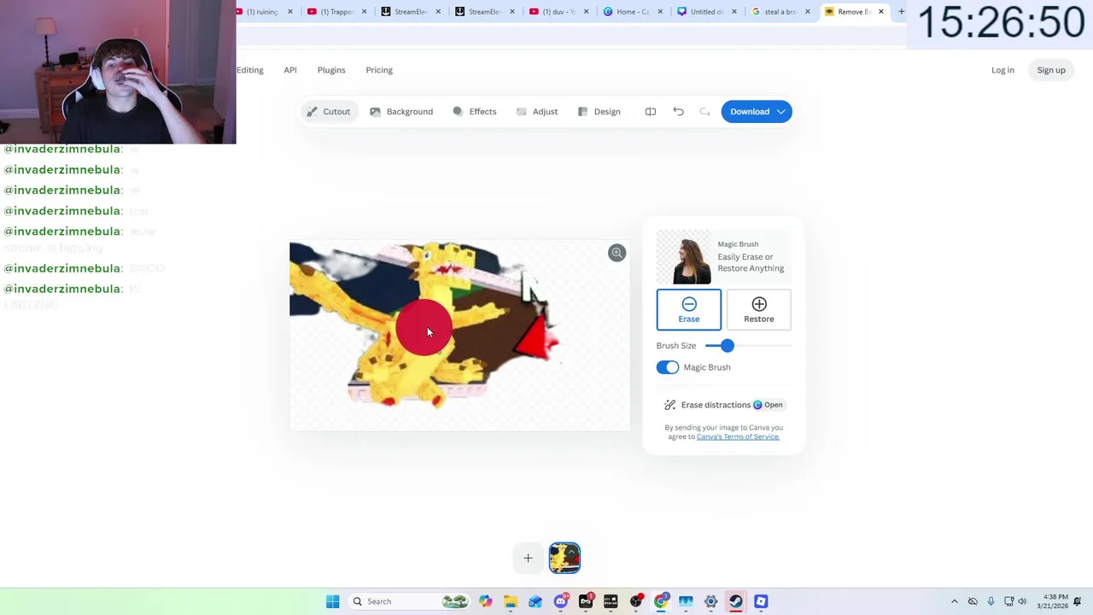Open the Effects tool
This screenshot has height=615, width=1093.
(x=475, y=112)
